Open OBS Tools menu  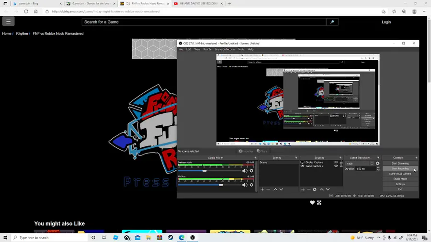(x=241, y=49)
